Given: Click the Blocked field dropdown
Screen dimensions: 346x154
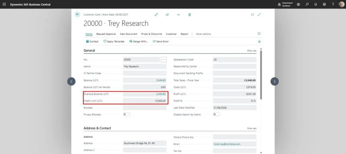Looking at the screenshot, I should tap(145, 108).
